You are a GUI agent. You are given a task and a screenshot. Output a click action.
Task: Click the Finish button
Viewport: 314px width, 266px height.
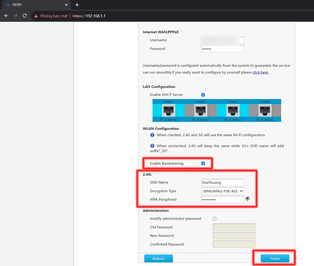[x=275, y=258]
